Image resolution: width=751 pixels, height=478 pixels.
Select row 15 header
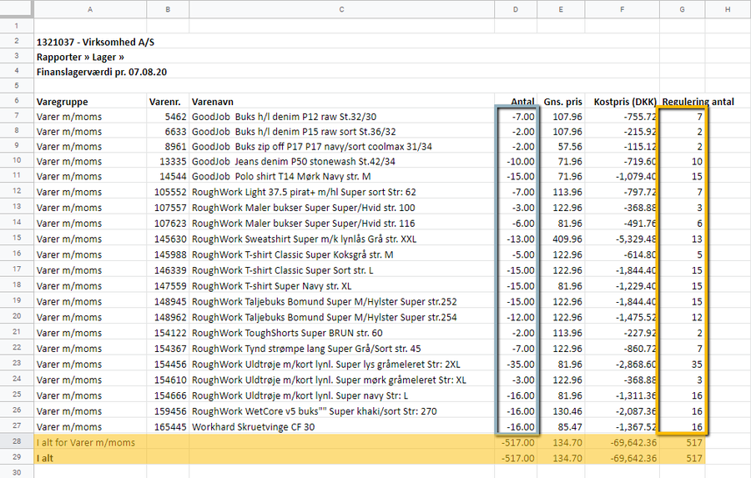coord(17,238)
